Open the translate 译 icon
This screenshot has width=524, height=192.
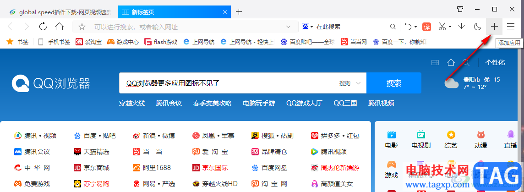(x=427, y=27)
